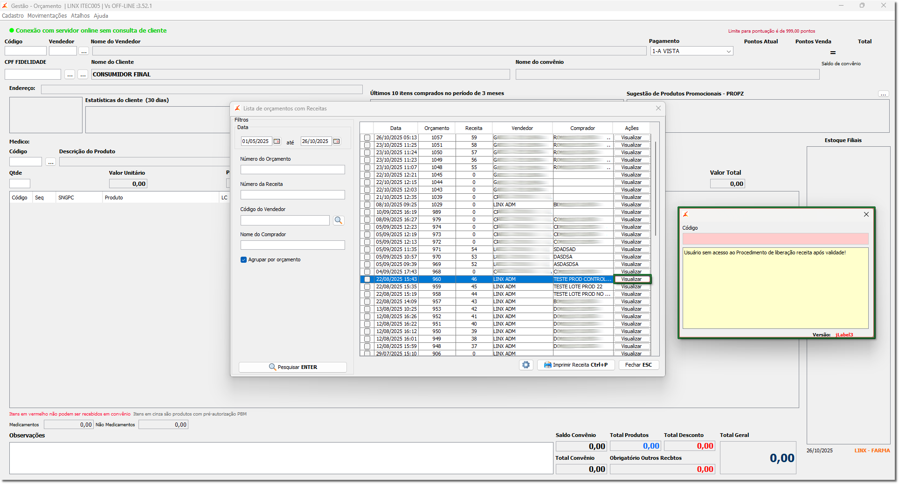Image resolution: width=899 pixels, height=484 pixels.
Task: Click Visualizar for orçamento 958 row
Action: (x=631, y=294)
